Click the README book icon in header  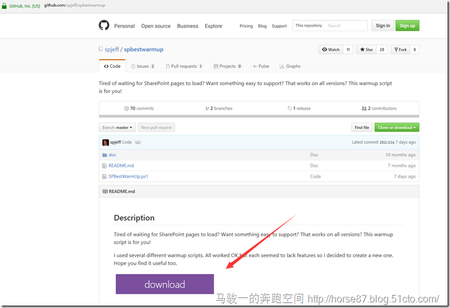pos(105,191)
